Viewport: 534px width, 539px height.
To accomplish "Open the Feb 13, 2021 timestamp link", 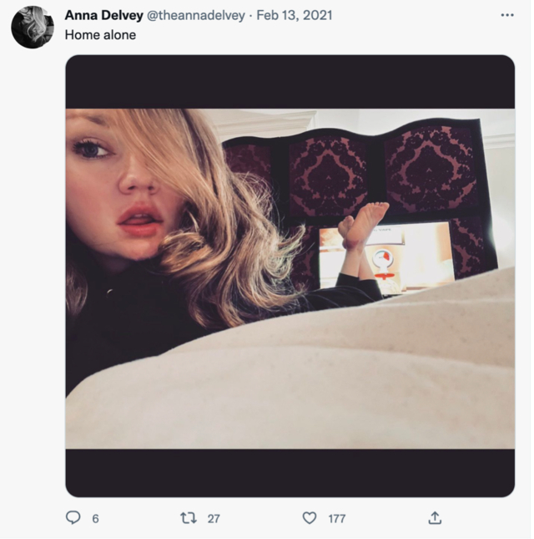I will point(295,15).
